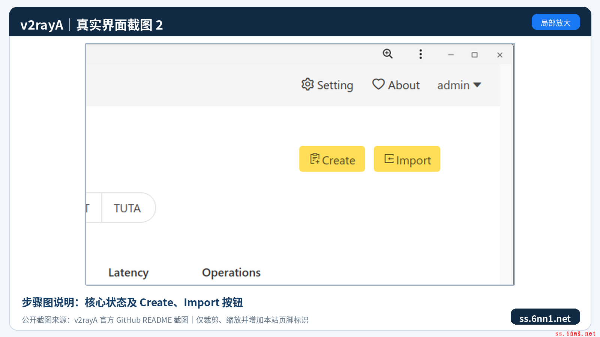The width and height of the screenshot is (600, 337).
Task: Open the three-dot browser menu
Action: [x=421, y=54]
